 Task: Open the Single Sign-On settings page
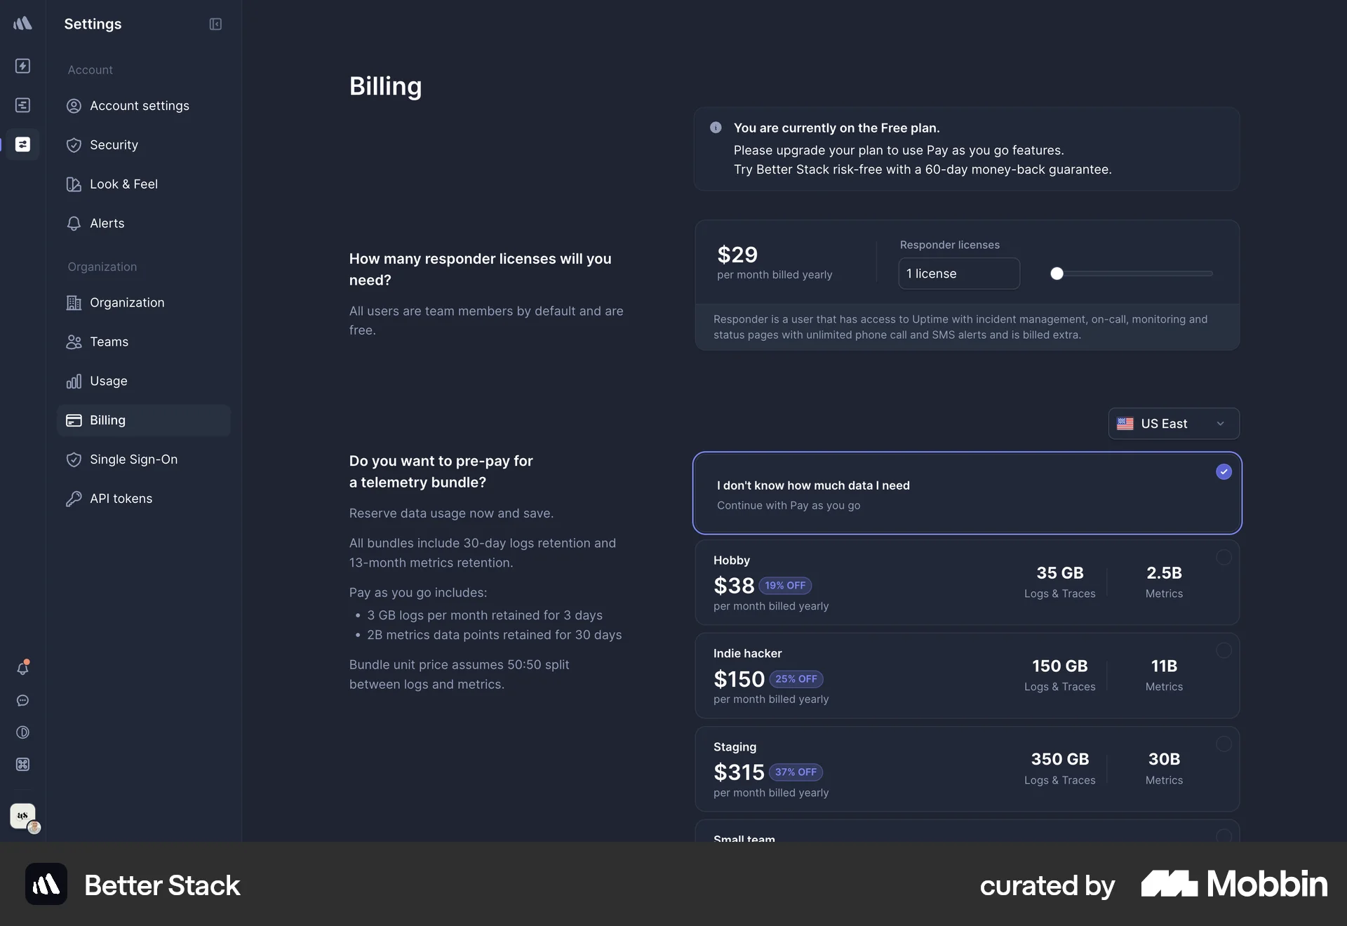133,459
